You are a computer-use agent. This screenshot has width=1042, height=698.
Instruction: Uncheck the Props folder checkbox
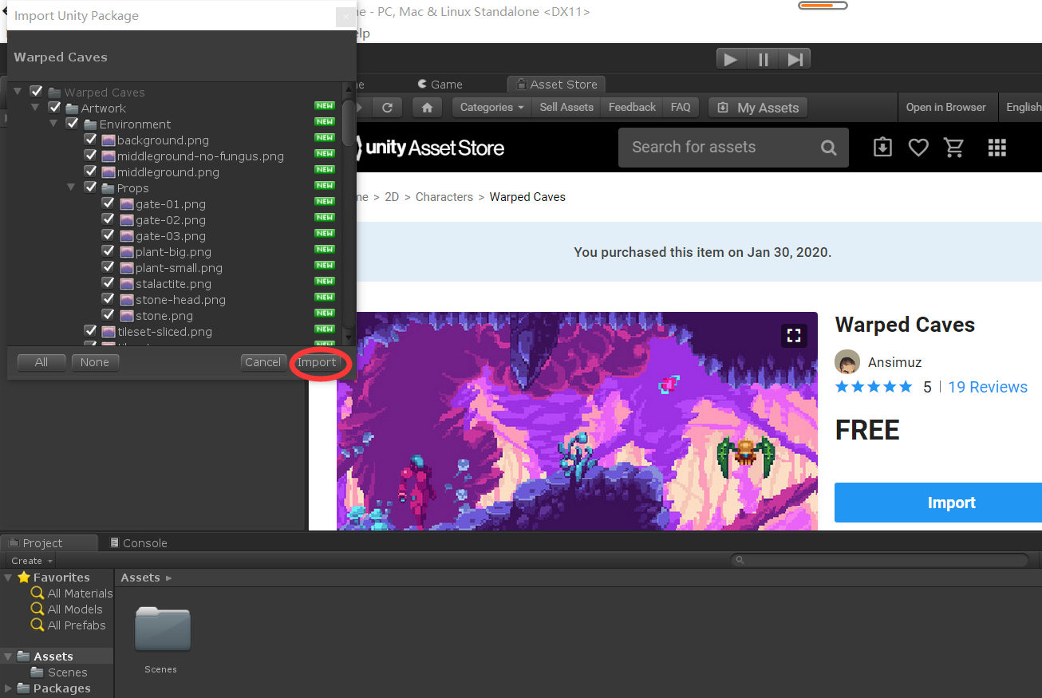click(90, 187)
